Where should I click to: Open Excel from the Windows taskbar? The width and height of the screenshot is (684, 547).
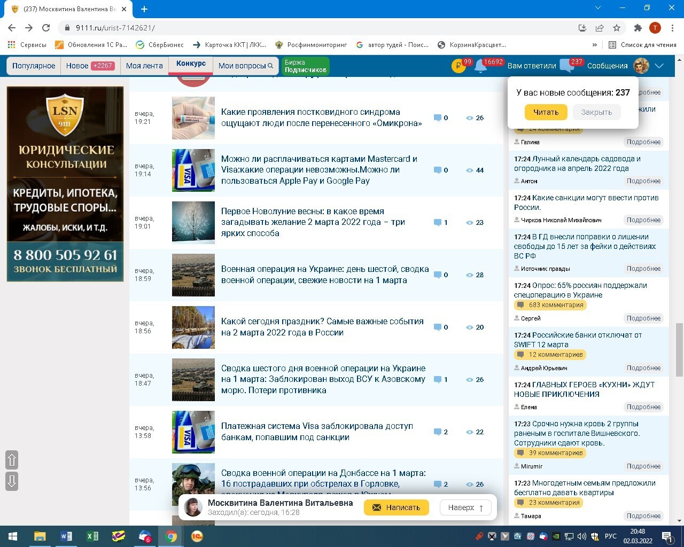(92, 536)
